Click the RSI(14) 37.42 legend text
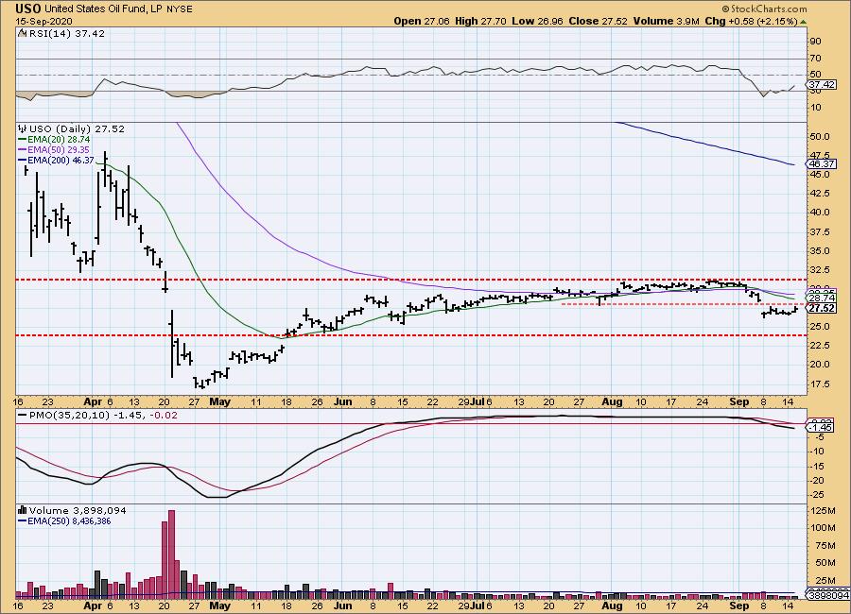 tap(67, 33)
